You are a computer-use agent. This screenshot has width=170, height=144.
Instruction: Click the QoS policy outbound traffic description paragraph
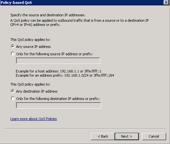coord(79,22)
